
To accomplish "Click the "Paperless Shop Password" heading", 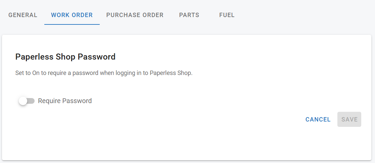I will coord(65,57).
